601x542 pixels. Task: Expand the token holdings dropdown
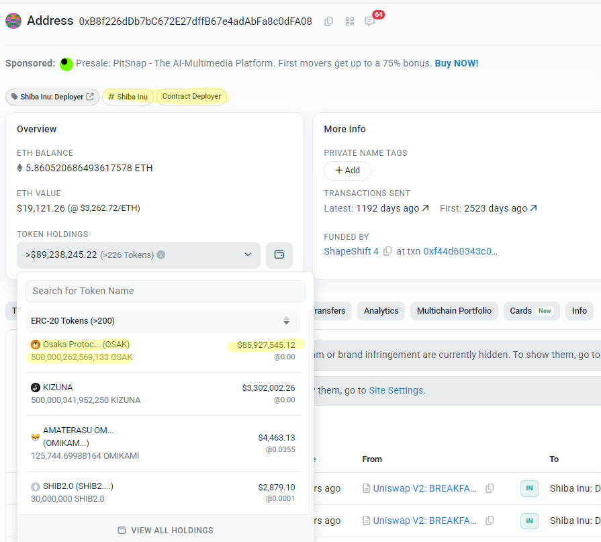tap(138, 255)
